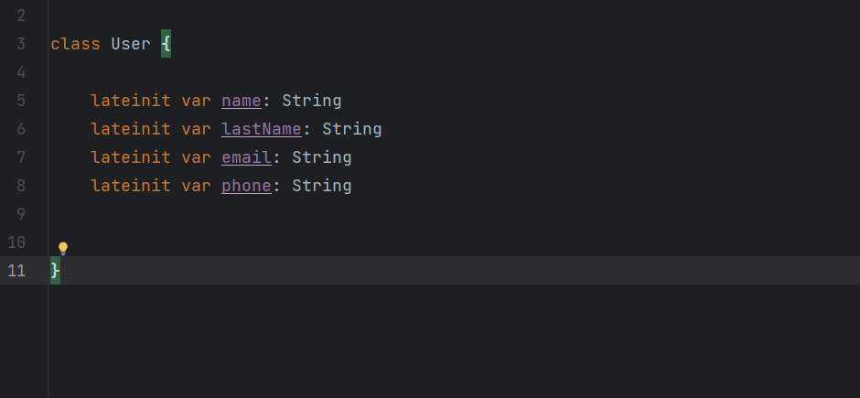Click the String type of the phone property
Image resolution: width=860 pixels, height=398 pixels.
[321, 186]
